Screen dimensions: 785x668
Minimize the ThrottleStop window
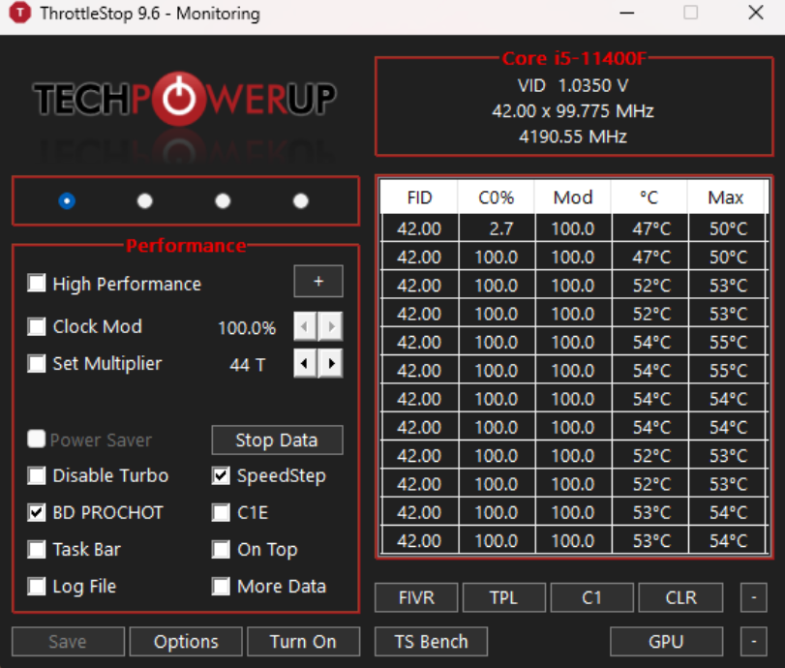(627, 13)
